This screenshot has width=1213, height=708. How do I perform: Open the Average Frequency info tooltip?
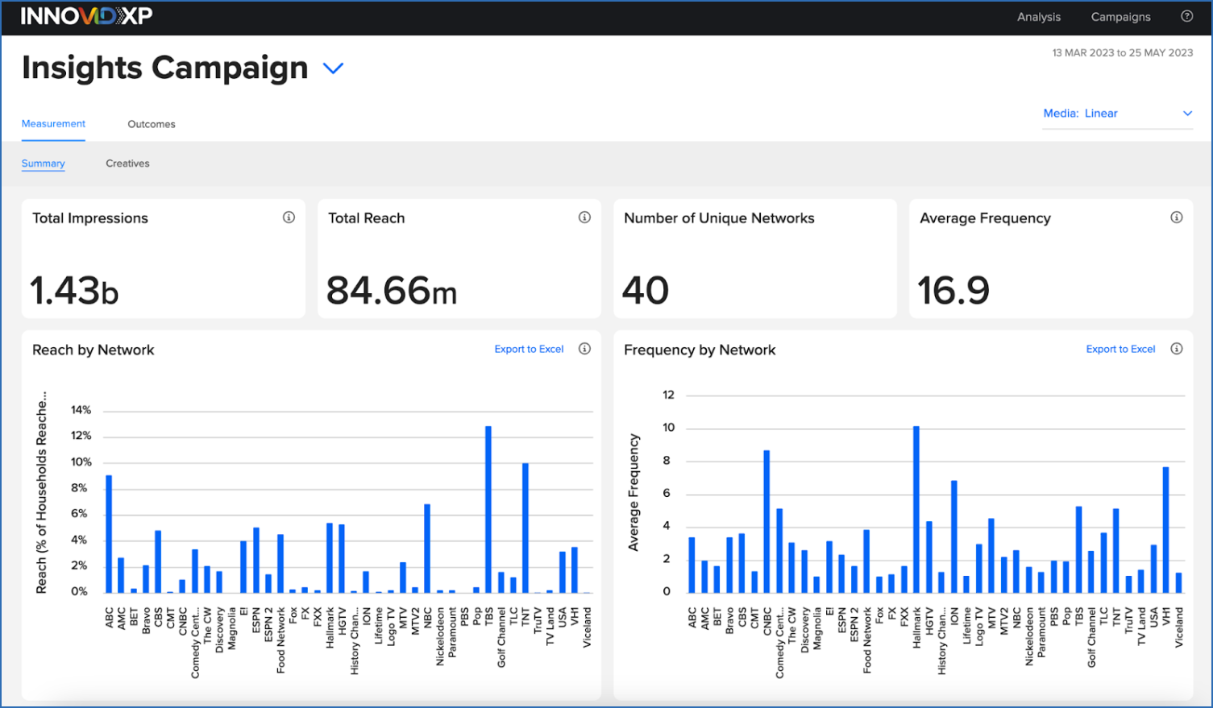(x=1176, y=217)
